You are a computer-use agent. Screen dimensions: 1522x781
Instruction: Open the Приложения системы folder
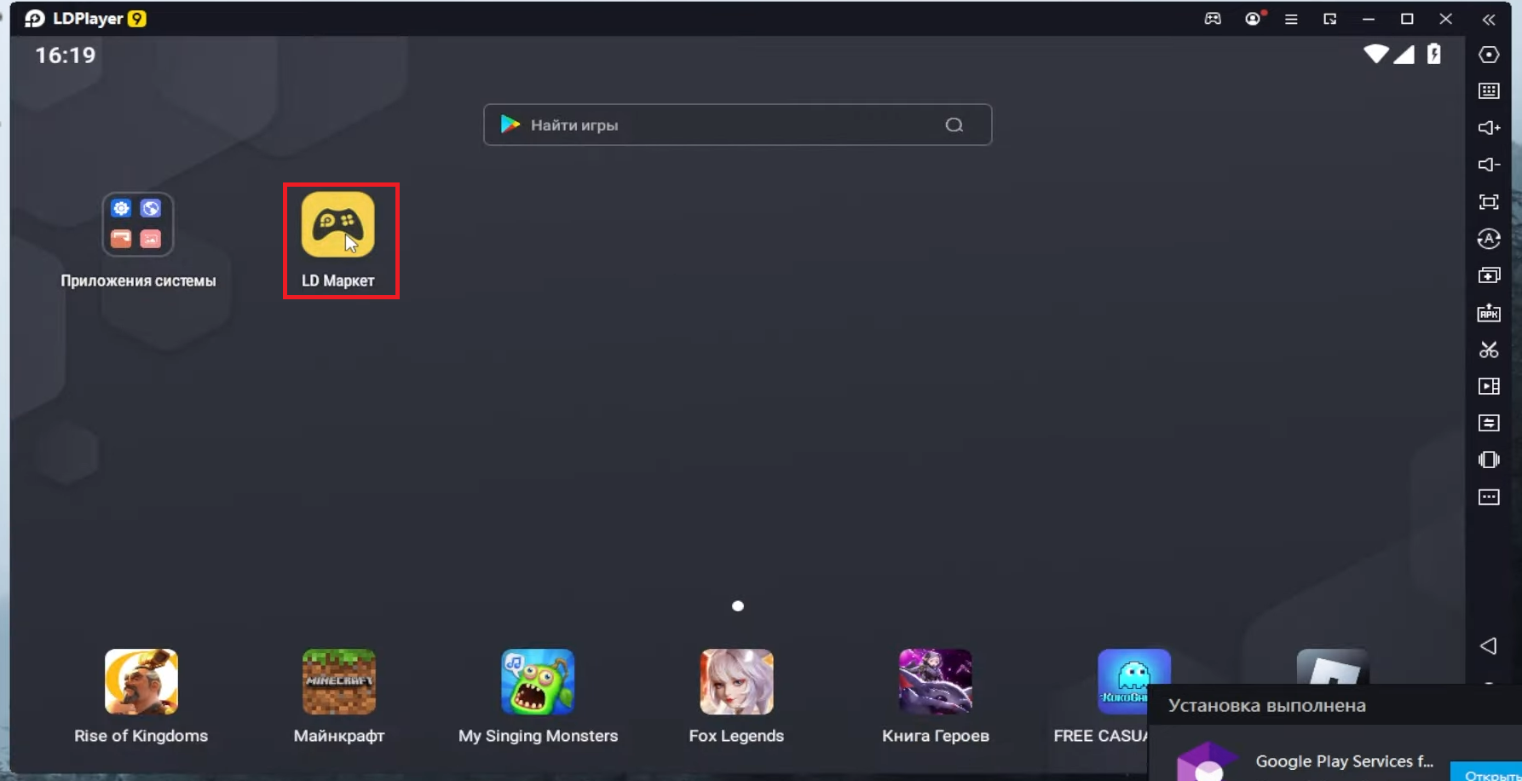138,224
